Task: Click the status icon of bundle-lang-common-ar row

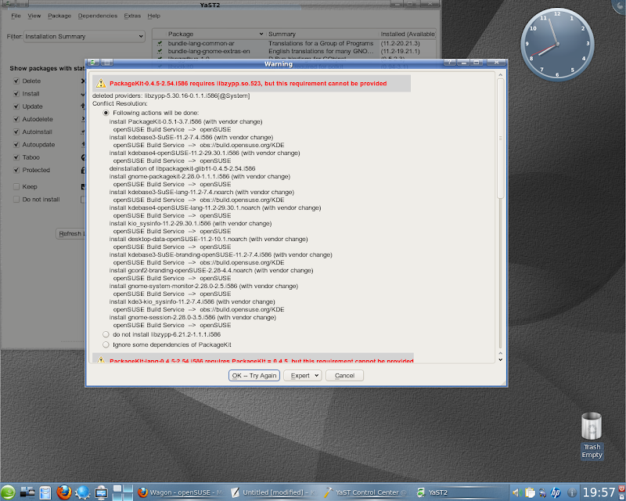Action: coord(160,43)
